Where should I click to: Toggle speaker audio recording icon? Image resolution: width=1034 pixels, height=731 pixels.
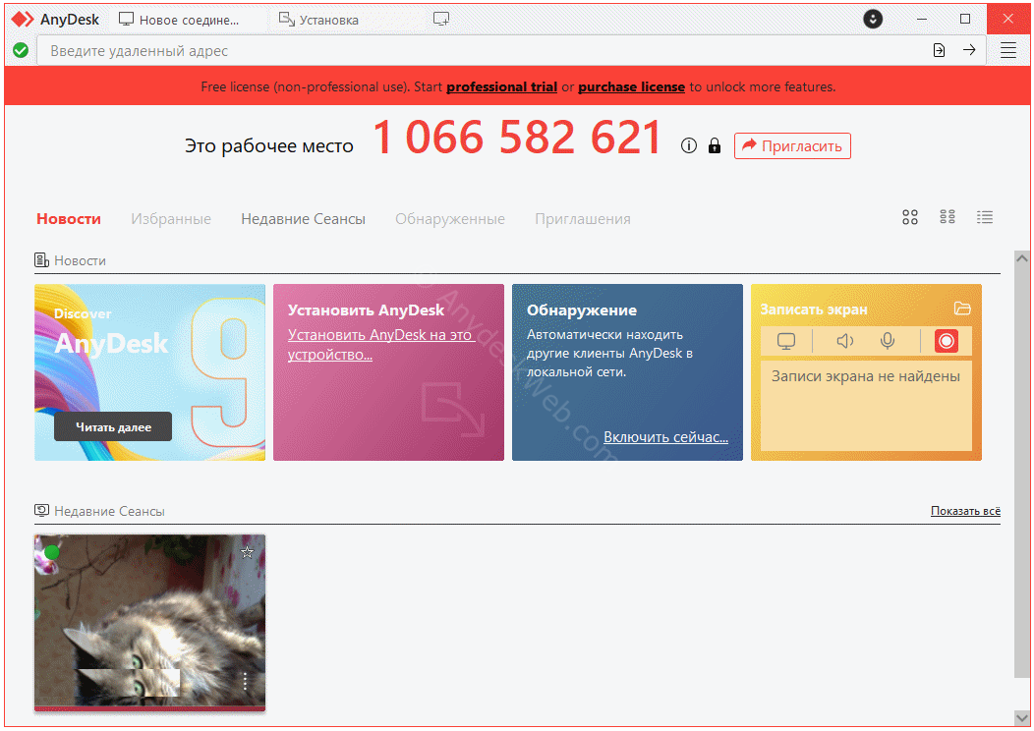click(x=844, y=341)
